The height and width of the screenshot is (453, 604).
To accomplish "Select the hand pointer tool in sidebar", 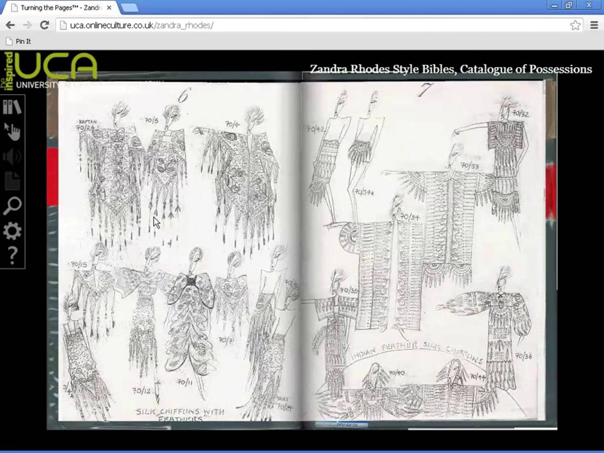I will coord(12,132).
